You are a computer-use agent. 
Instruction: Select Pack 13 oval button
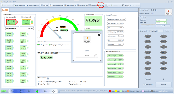(x=163, y=58)
